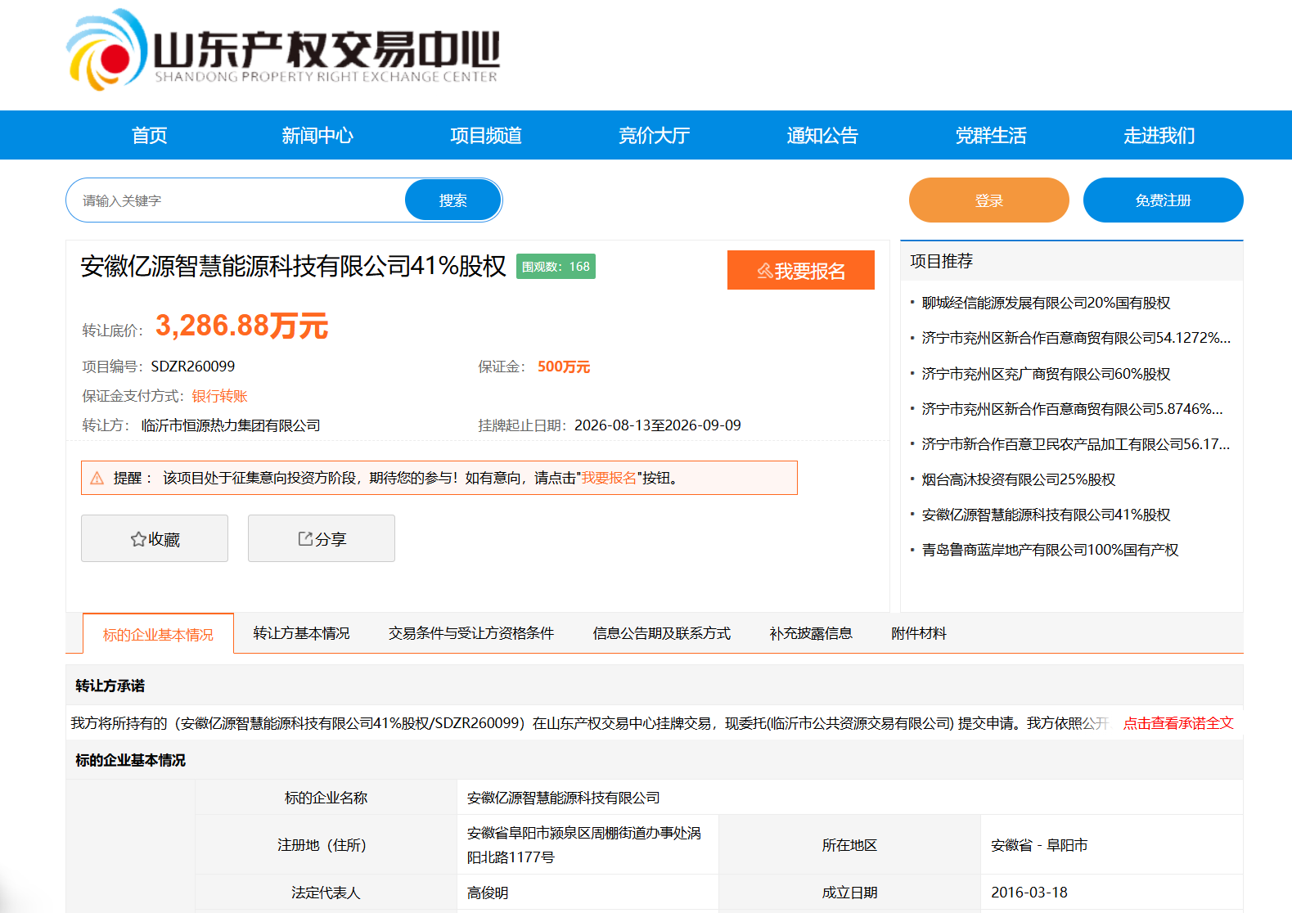
Task: Click the 项目推荐 panel heading
Action: (x=942, y=261)
